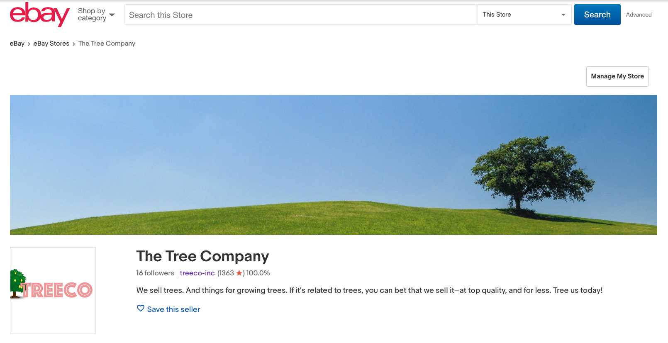Image resolution: width=668 pixels, height=343 pixels.
Task: Open eBay Stores breadcrumb link
Action: (x=51, y=44)
